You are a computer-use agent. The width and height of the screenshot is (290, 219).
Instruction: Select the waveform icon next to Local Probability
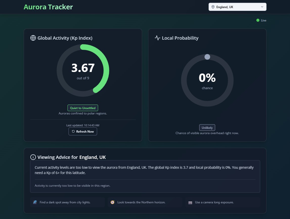(x=157, y=38)
